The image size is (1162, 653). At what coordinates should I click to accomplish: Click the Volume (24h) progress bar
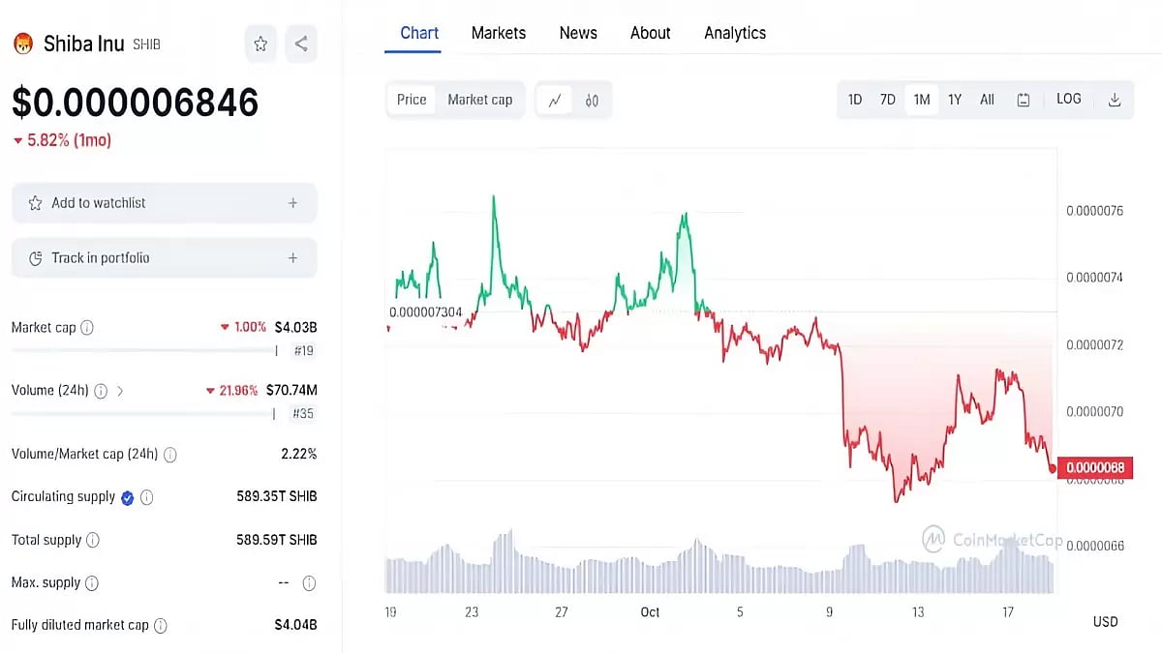click(x=143, y=413)
